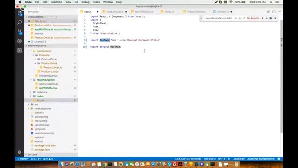The height and width of the screenshot is (168, 298).
Task: Open the Selection menu
Action: tap(56, 2)
